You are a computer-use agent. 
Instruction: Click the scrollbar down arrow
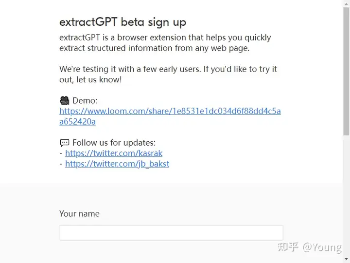pyautogui.click(x=346, y=260)
